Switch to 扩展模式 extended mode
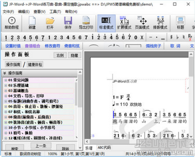Viewport: 195px width, 157px height. pyautogui.click(x=124, y=23)
